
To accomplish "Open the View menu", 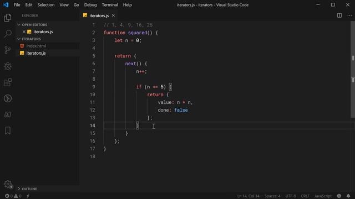I will coord(64,5).
